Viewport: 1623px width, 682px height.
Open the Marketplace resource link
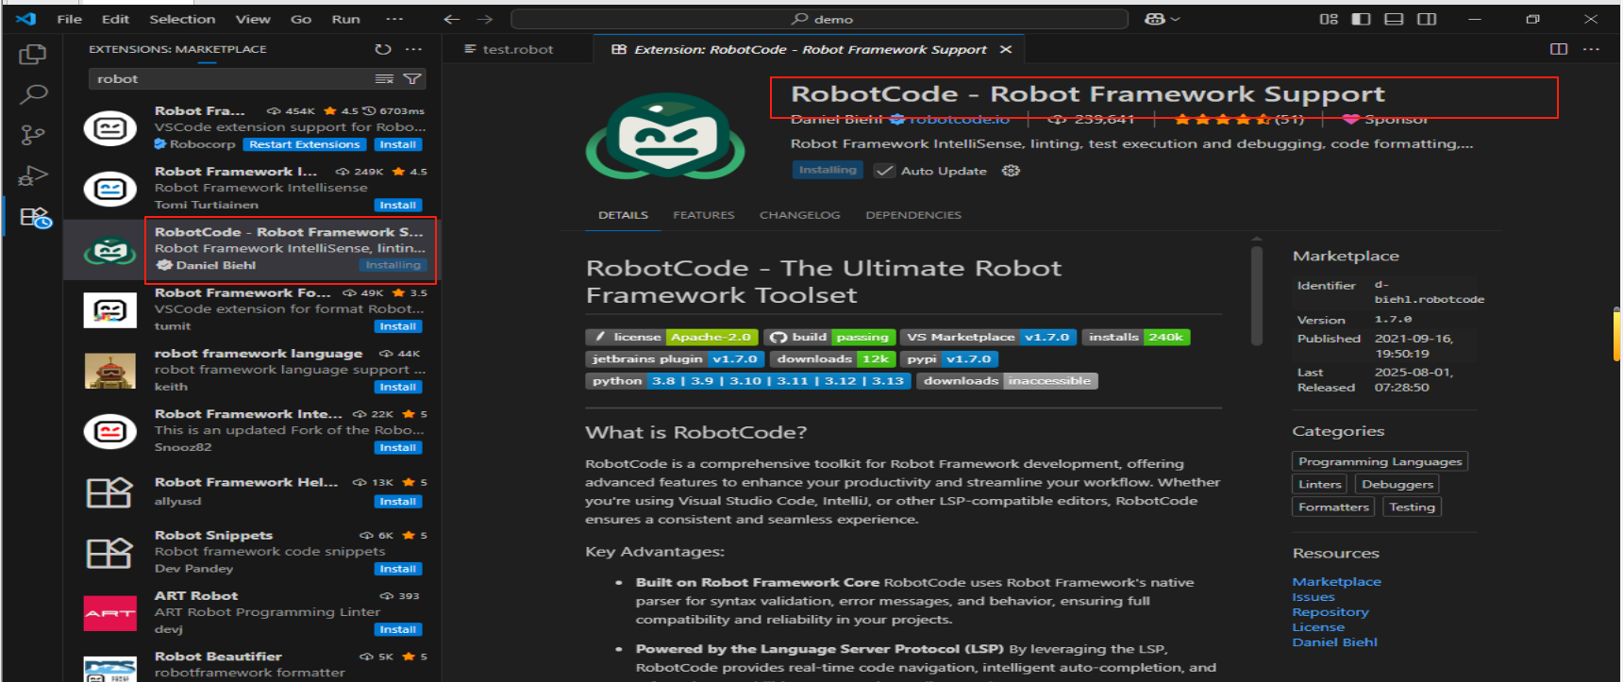1336,582
